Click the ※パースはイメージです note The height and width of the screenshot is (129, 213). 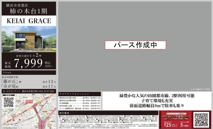pos(200,89)
